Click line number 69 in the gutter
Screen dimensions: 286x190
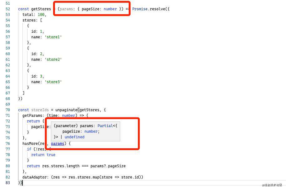(8, 104)
